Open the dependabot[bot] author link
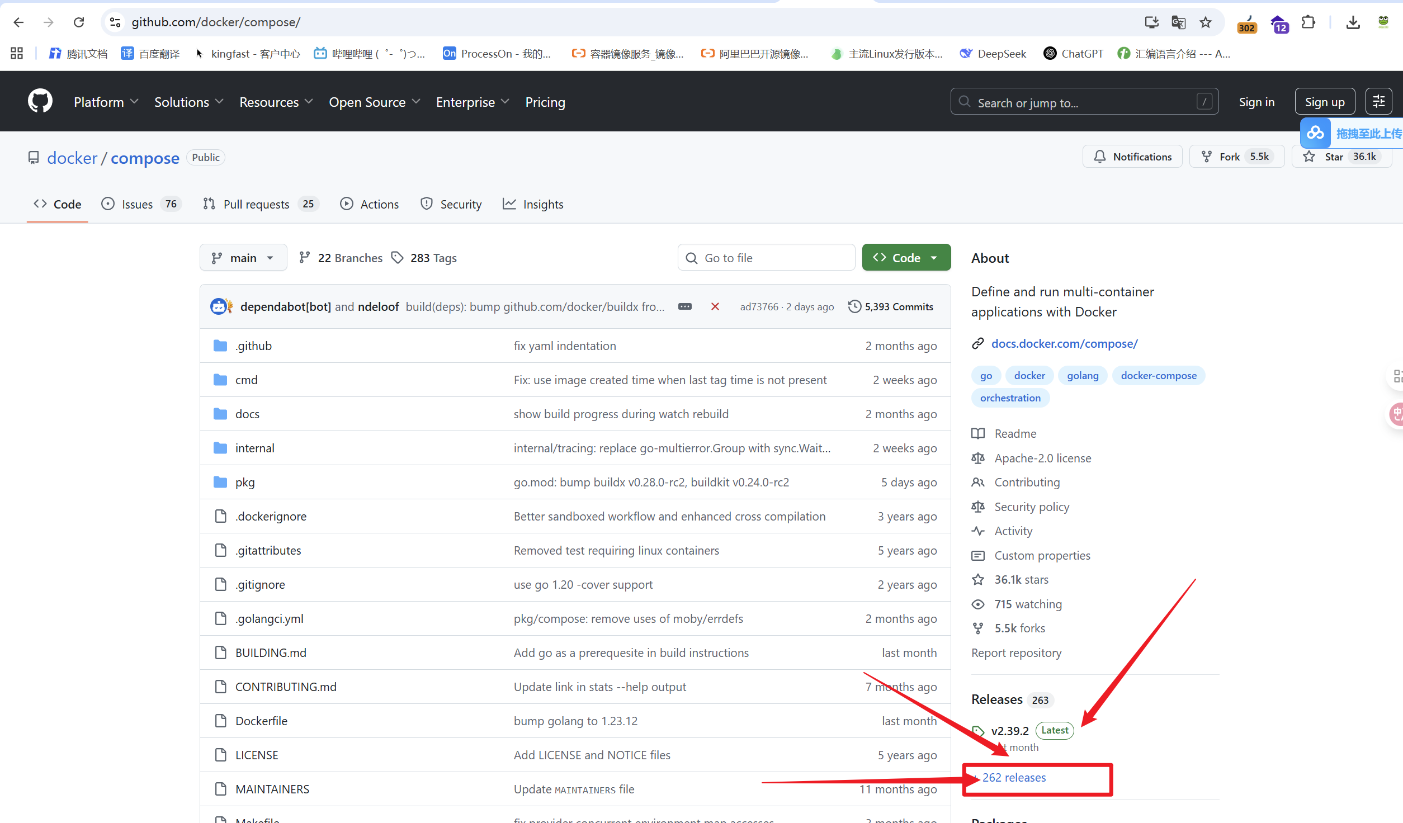This screenshot has width=1403, height=823. tap(285, 306)
